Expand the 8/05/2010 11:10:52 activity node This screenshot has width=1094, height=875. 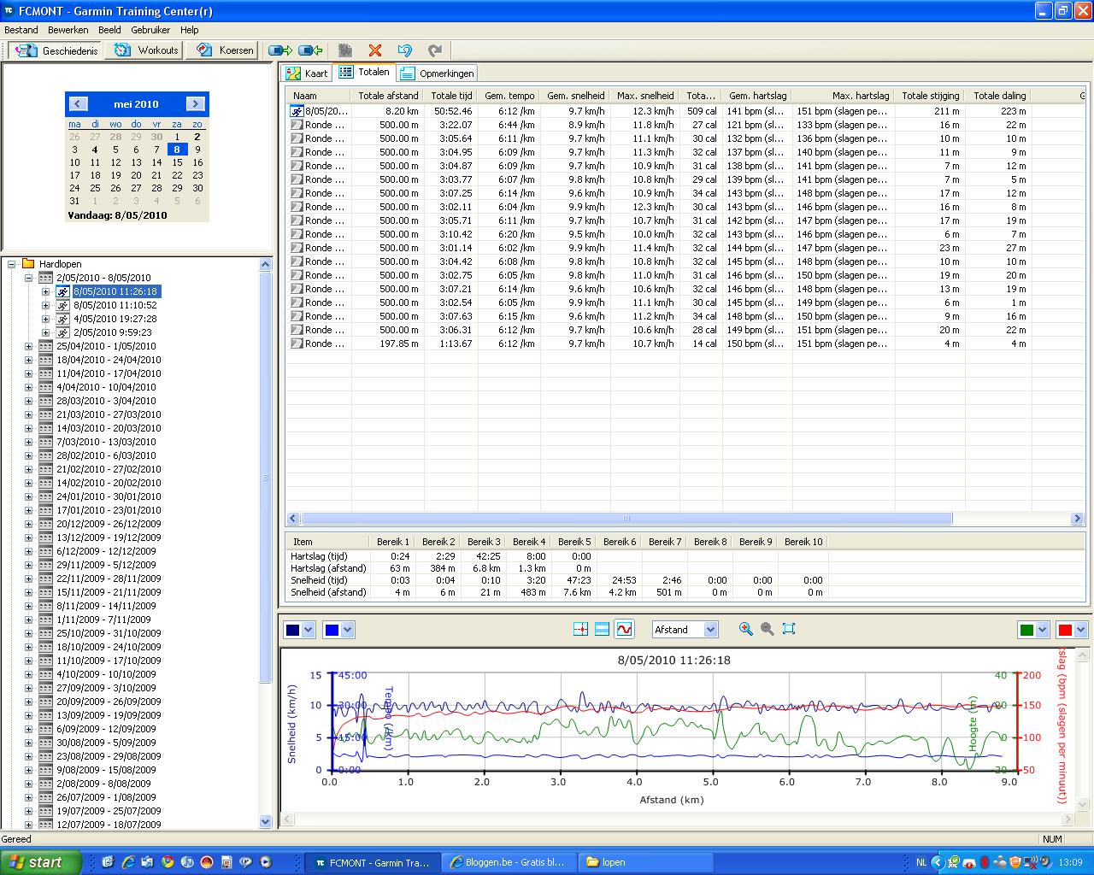tap(46, 305)
